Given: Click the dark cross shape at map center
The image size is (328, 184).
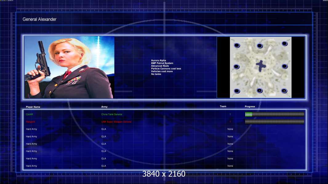Looking at the screenshot, I should pos(261,66).
